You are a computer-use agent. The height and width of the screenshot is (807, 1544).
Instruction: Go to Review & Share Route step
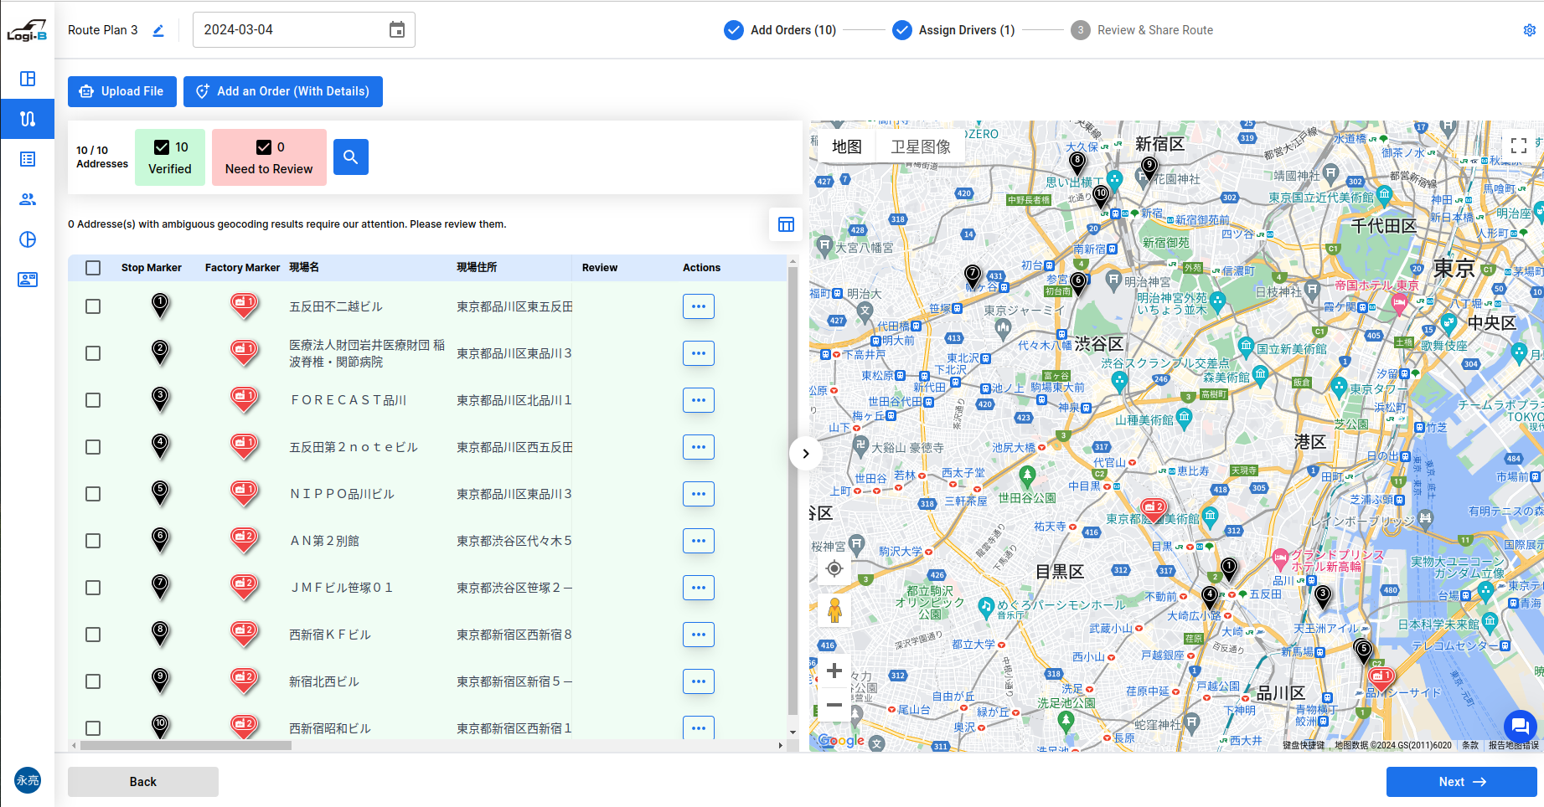click(1154, 30)
